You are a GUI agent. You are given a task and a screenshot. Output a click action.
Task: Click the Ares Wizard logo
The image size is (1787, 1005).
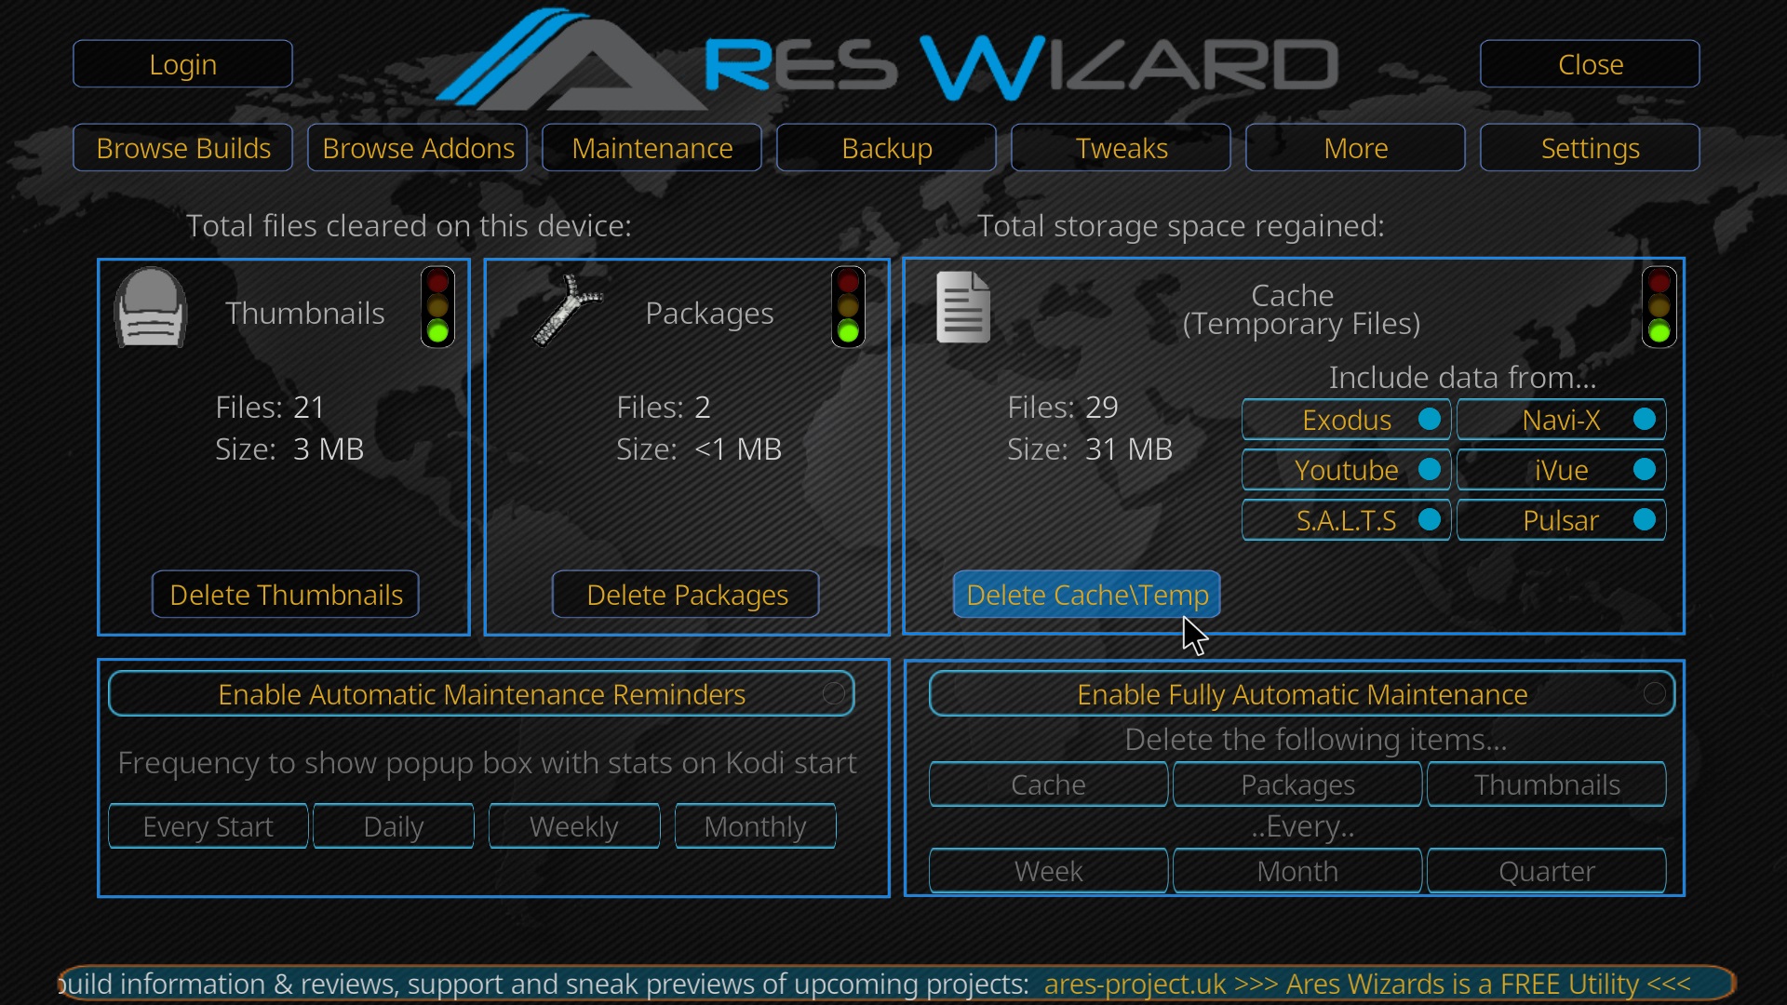887,59
